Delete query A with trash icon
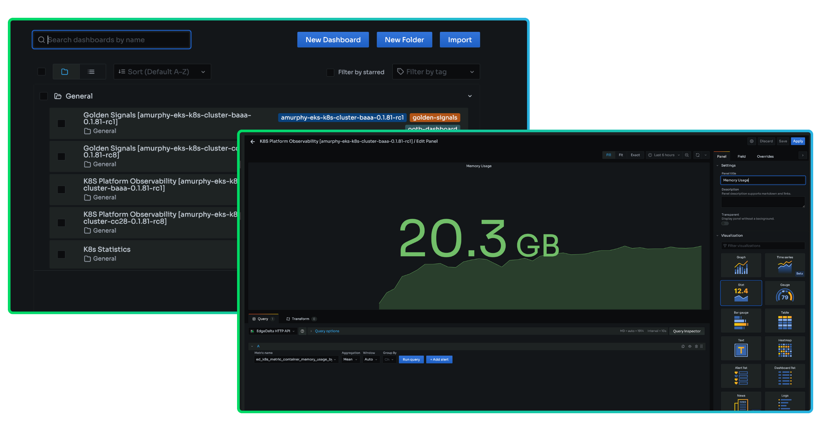The width and height of the screenshot is (821, 431). tap(696, 347)
